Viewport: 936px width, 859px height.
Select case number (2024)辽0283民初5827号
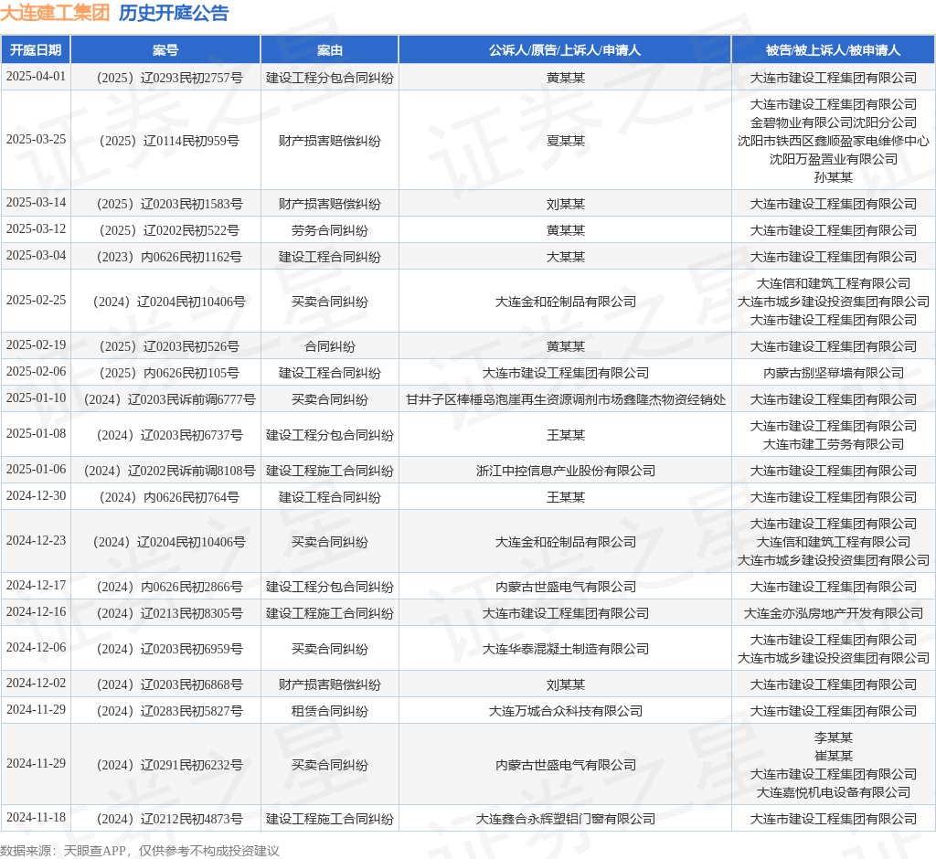tap(169, 711)
